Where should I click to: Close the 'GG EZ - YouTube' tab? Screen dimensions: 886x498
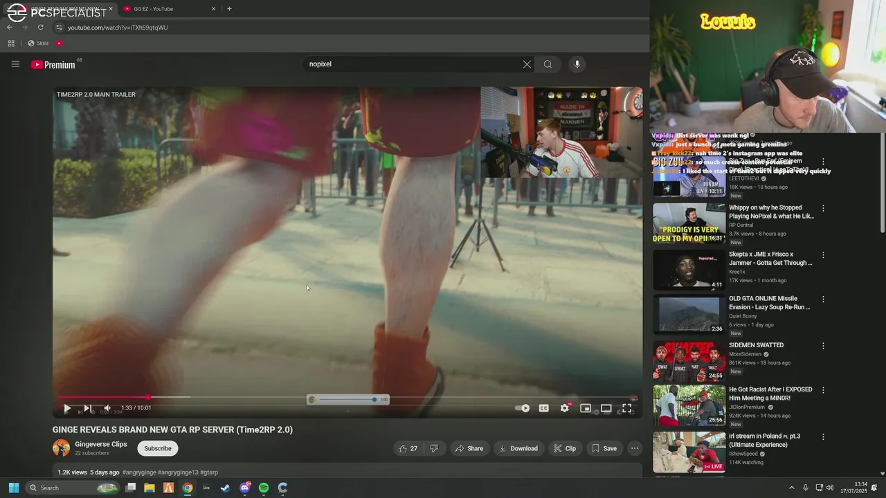tap(213, 9)
